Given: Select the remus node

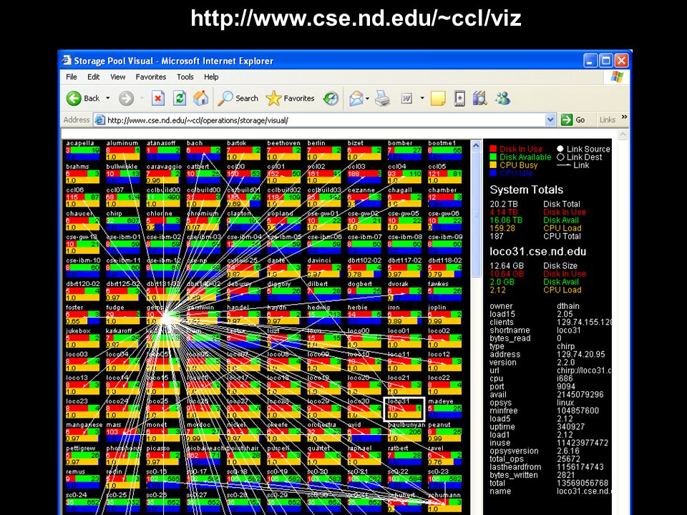Looking at the screenshot, I should pos(82,479).
